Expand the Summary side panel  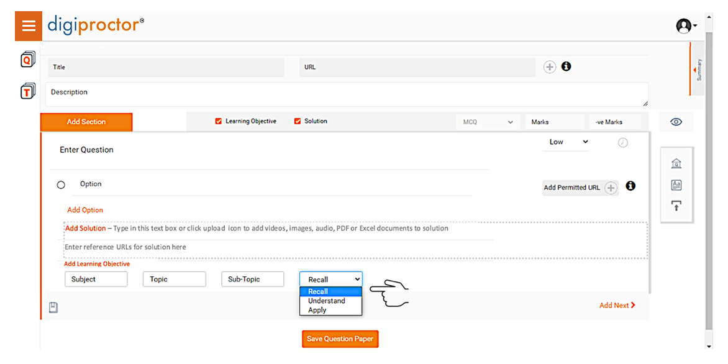696,69
